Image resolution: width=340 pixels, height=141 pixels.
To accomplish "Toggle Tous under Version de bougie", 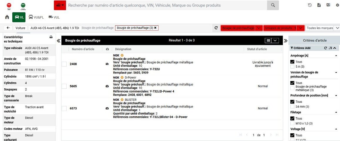I will click(x=292, y=83).
